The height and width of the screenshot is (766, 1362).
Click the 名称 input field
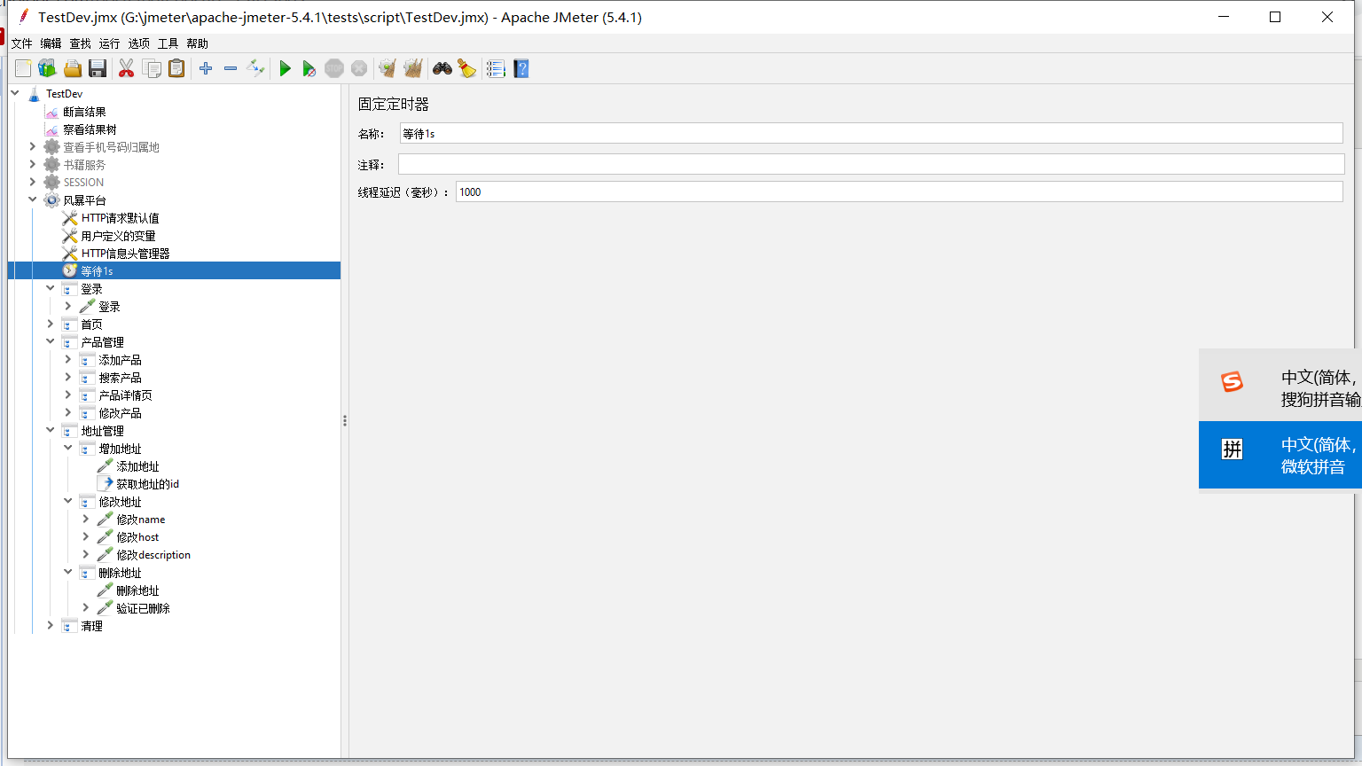[x=871, y=133]
